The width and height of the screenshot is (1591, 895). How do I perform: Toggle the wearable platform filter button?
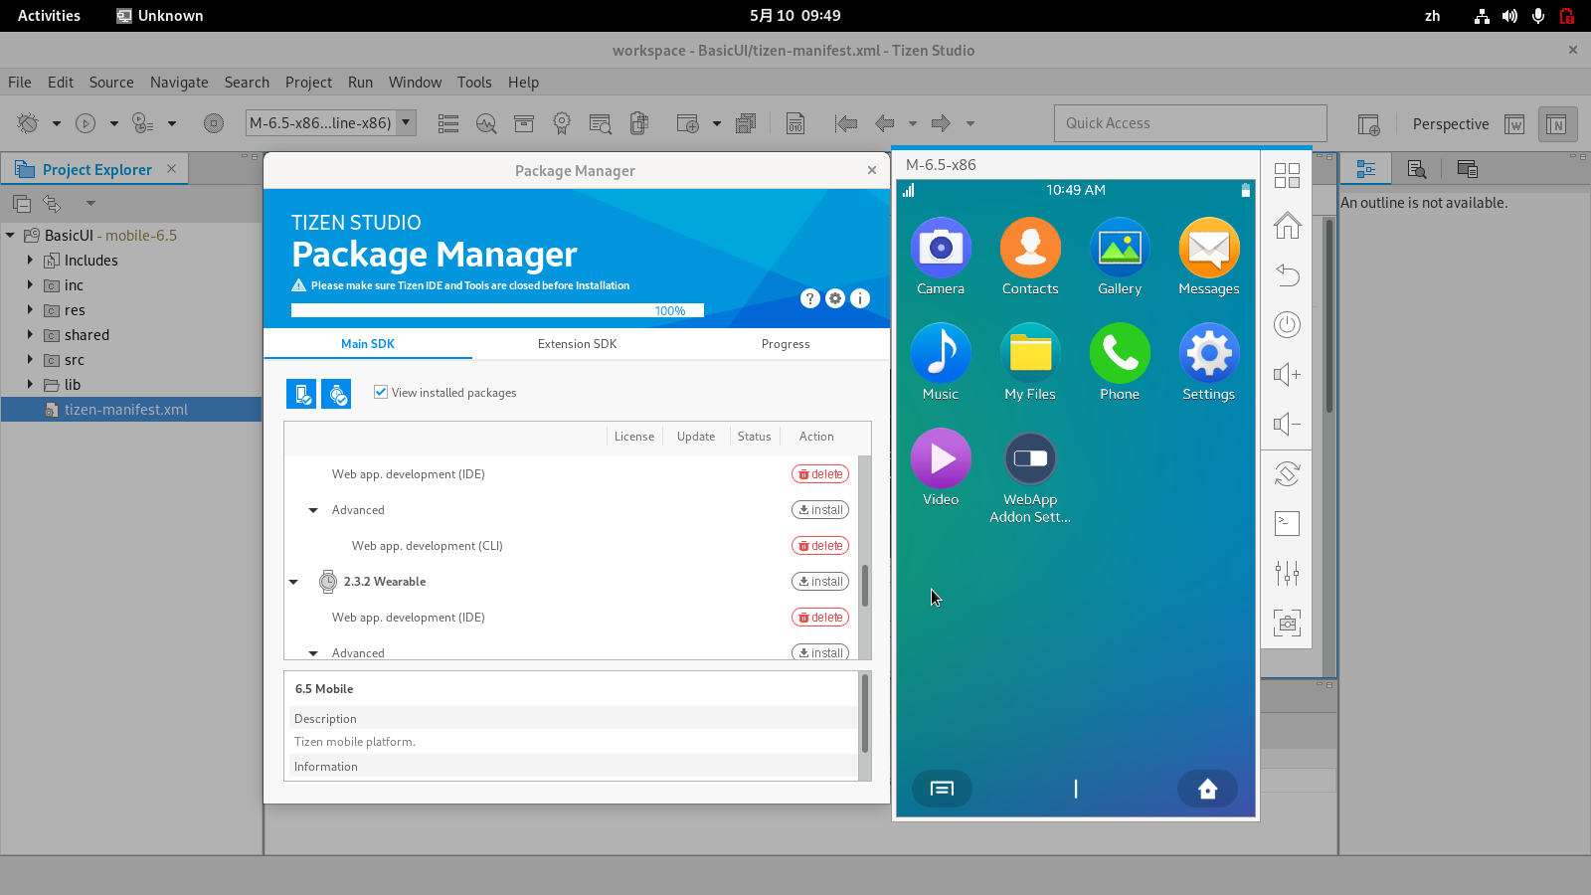336,394
